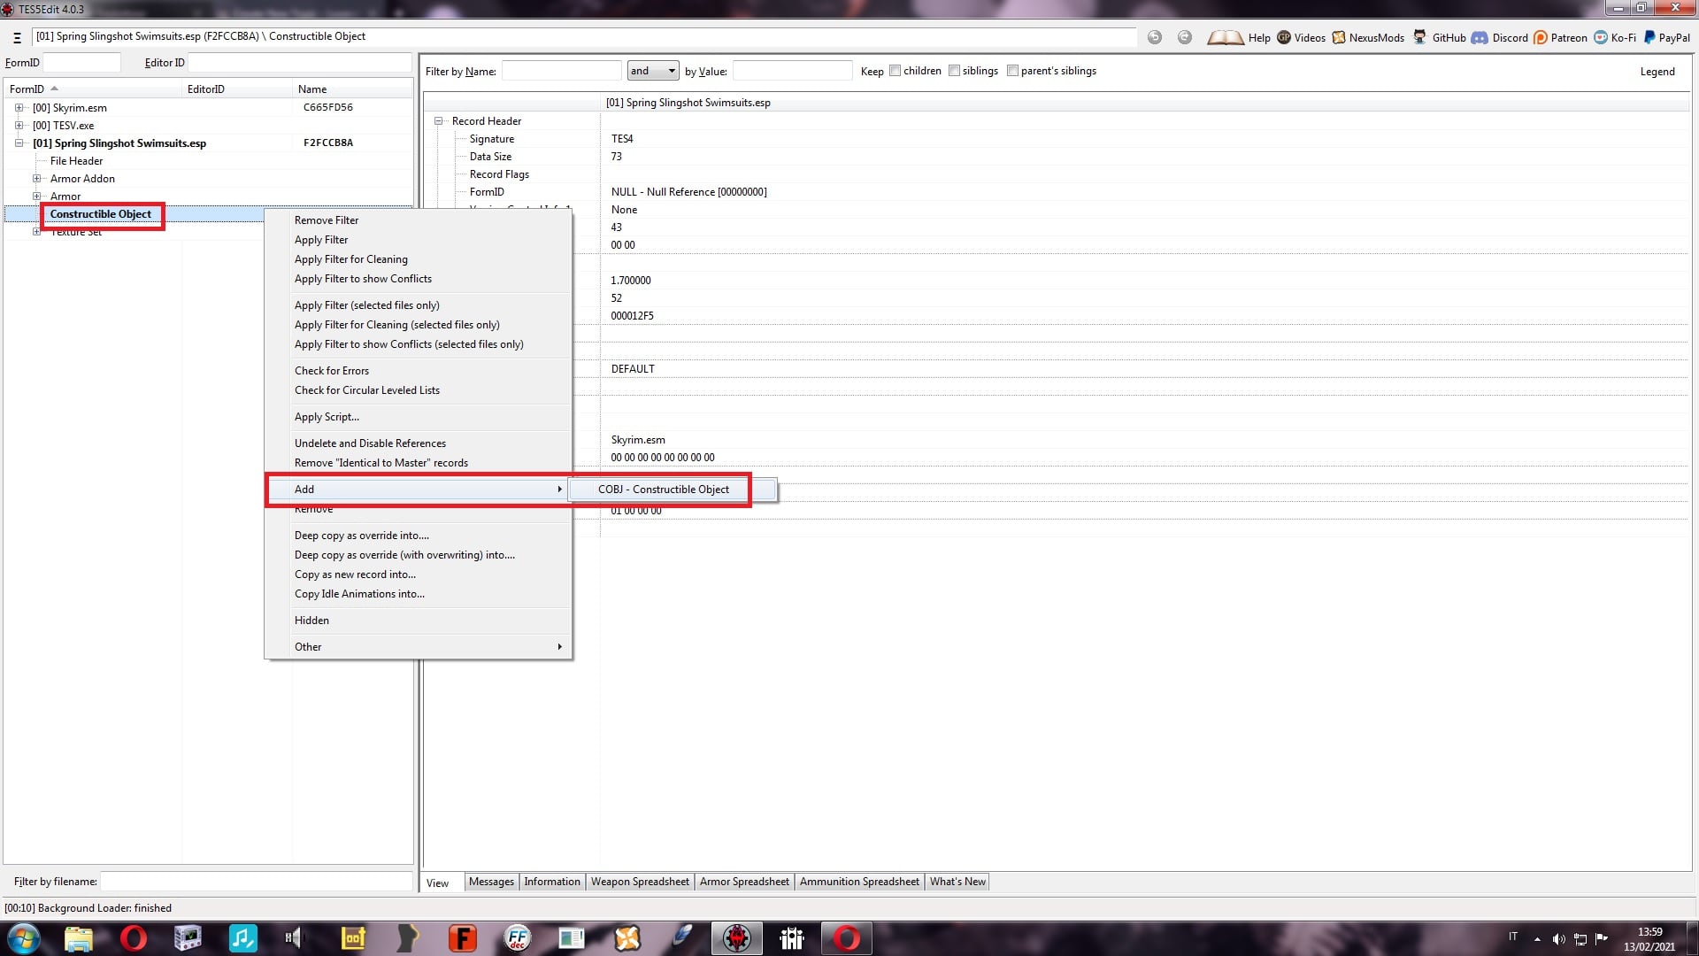Viewport: 1699px width, 956px height.
Task: Open the music note taskbar icon
Action: 242,938
